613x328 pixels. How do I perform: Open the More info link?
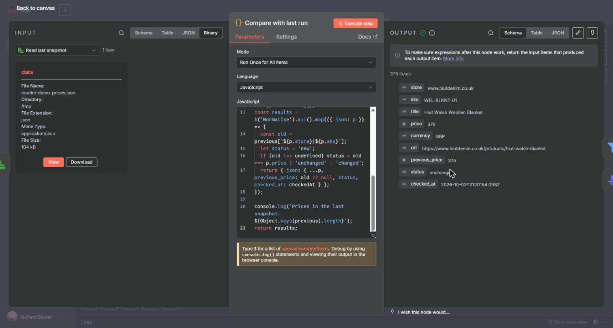coord(453,58)
